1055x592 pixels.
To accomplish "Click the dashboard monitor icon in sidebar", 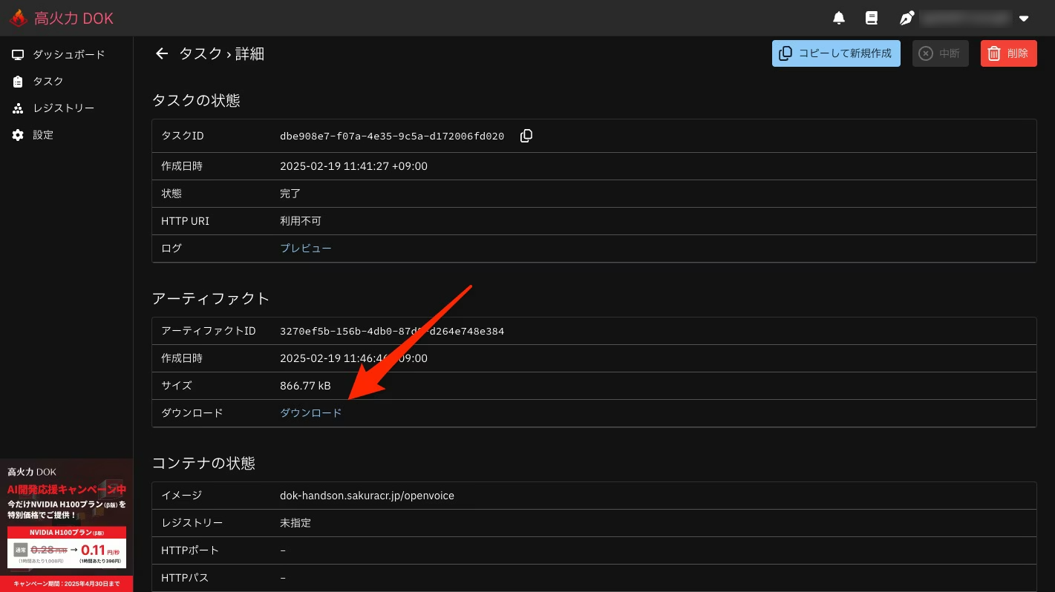I will [18, 55].
